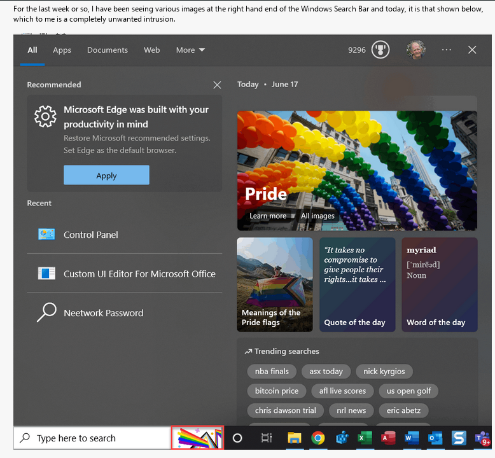The image size is (495, 458).
Task: Open Control Panel from Recent list
Action: tap(91, 235)
